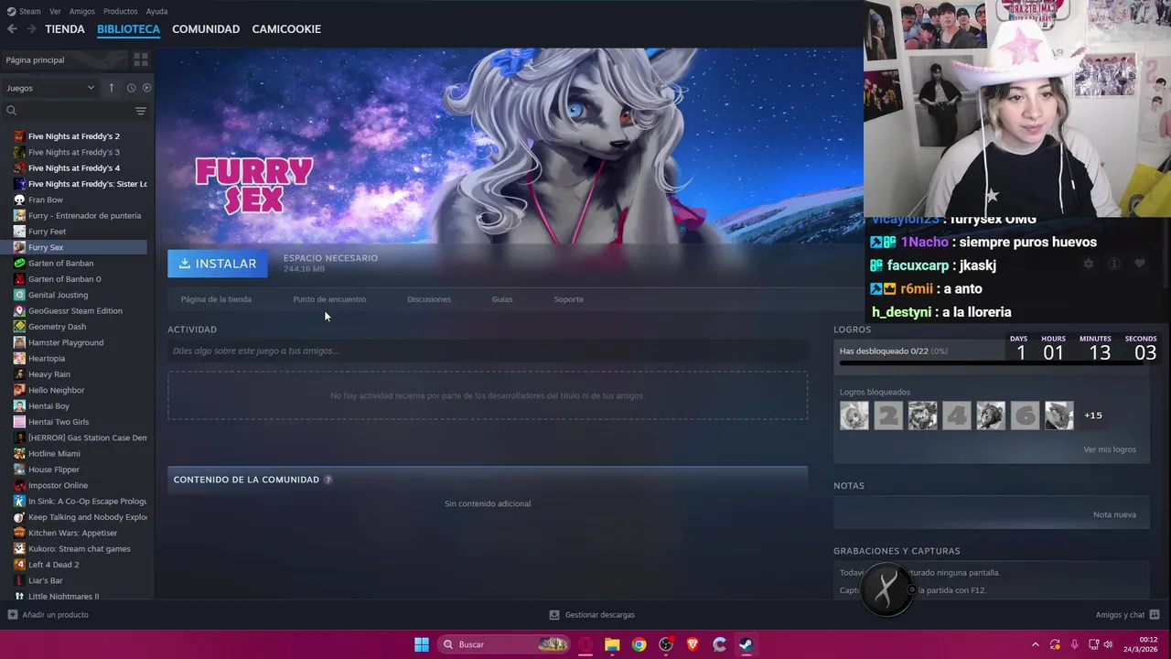Open the COMUNIDAD tab
1171x659 pixels.
206,29
